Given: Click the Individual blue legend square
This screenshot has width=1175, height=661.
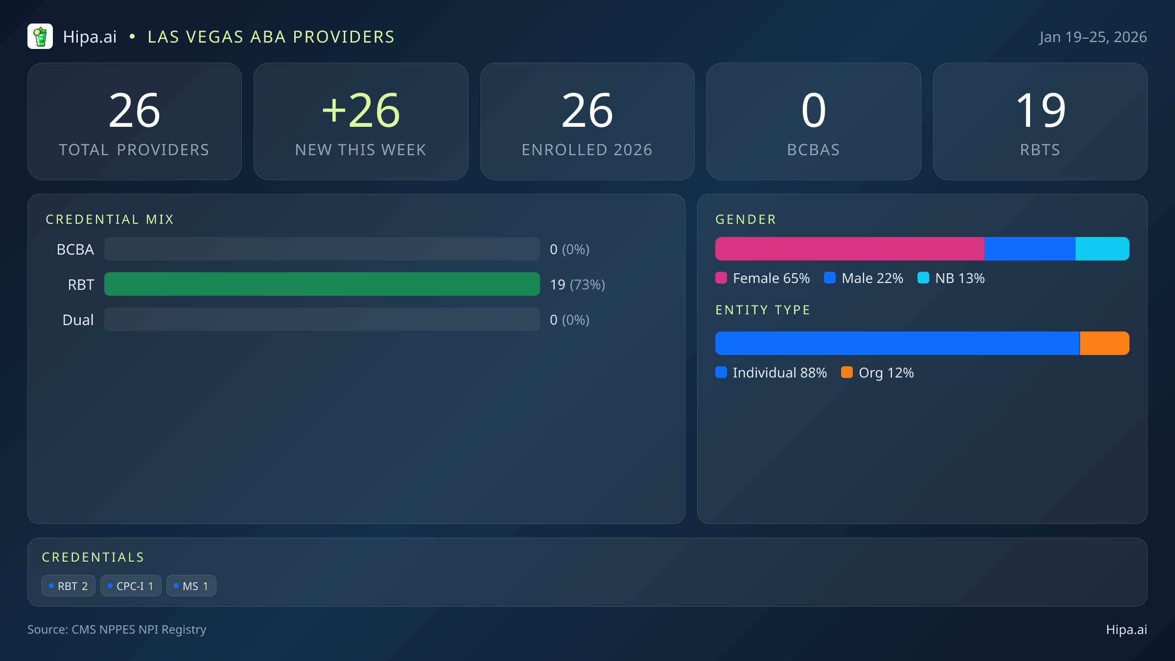Looking at the screenshot, I should coord(721,373).
